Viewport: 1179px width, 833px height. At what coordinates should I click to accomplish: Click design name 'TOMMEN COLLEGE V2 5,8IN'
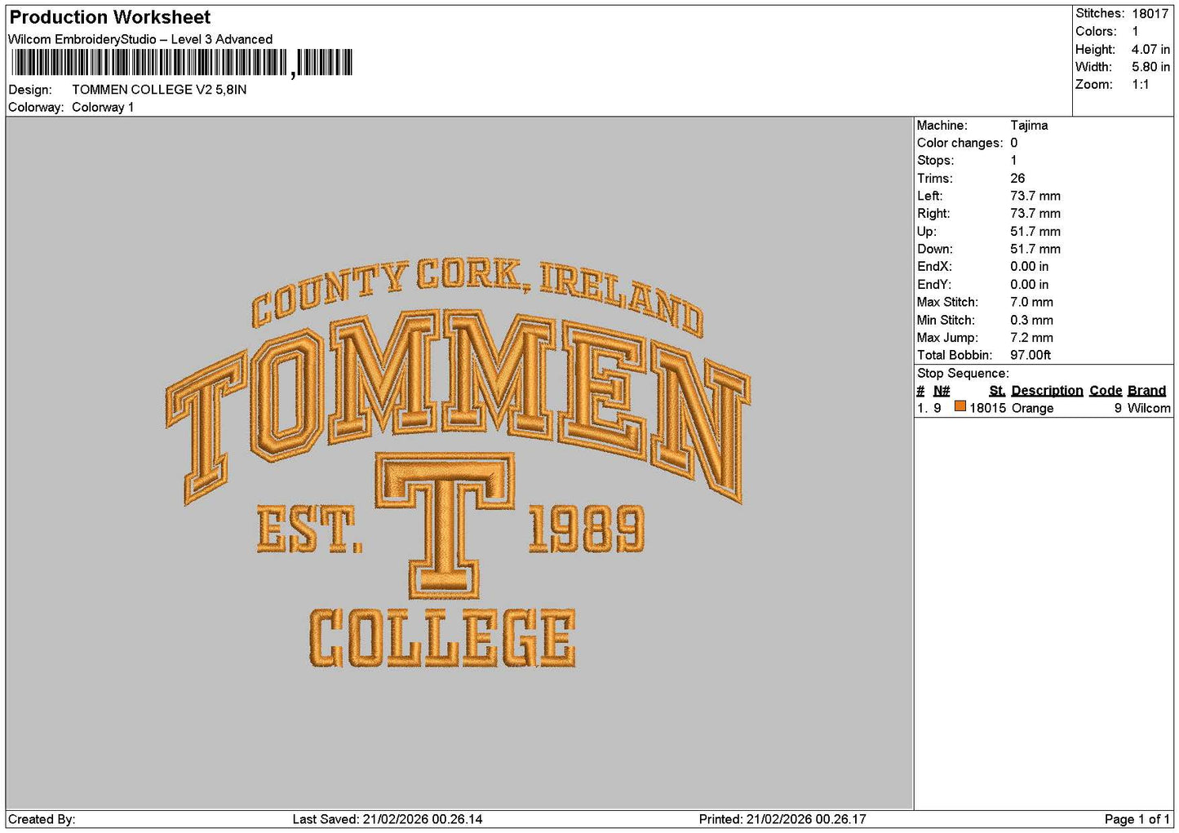[x=159, y=90]
